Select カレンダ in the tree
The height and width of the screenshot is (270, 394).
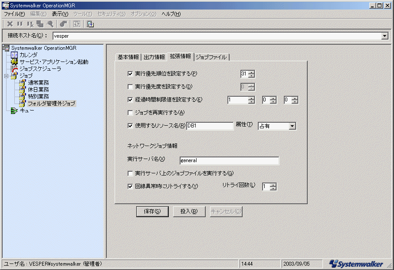click(x=28, y=55)
